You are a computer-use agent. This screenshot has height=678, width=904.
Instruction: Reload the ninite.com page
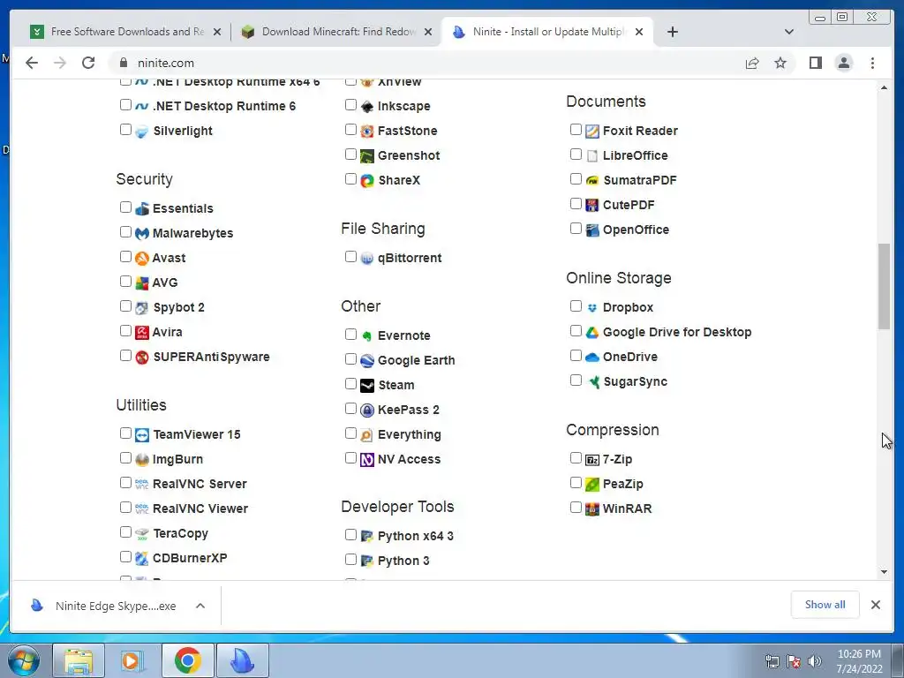coord(88,63)
